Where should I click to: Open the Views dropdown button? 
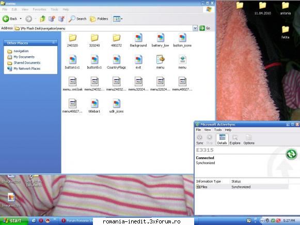118,19
